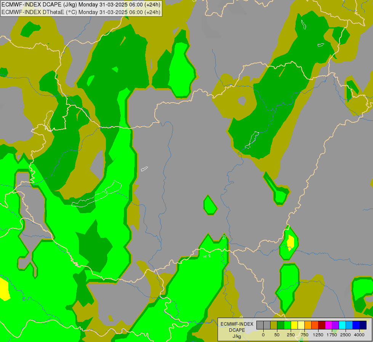Viewport: 373px width, 342px height.
Task: Click the "ECMWF-INDEX" label inside the legend
Action: [237, 324]
